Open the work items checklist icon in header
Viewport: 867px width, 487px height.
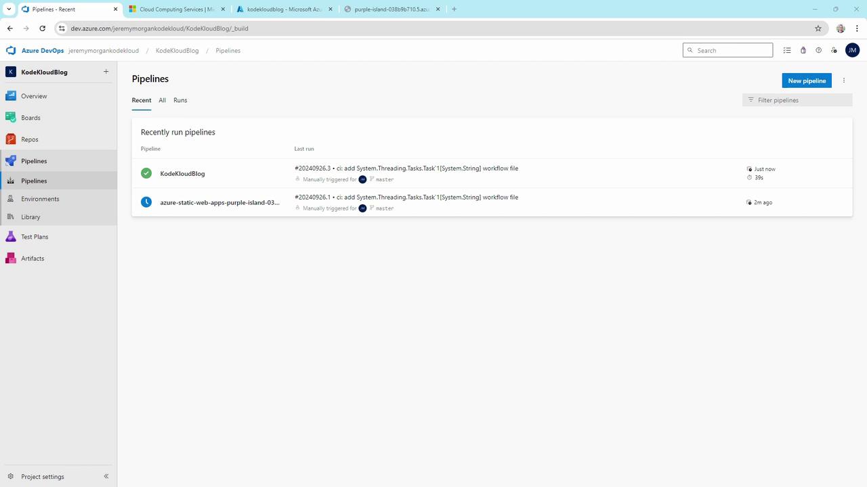pos(787,50)
